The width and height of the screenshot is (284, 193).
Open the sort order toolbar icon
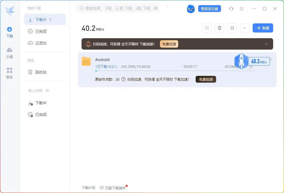point(232,28)
